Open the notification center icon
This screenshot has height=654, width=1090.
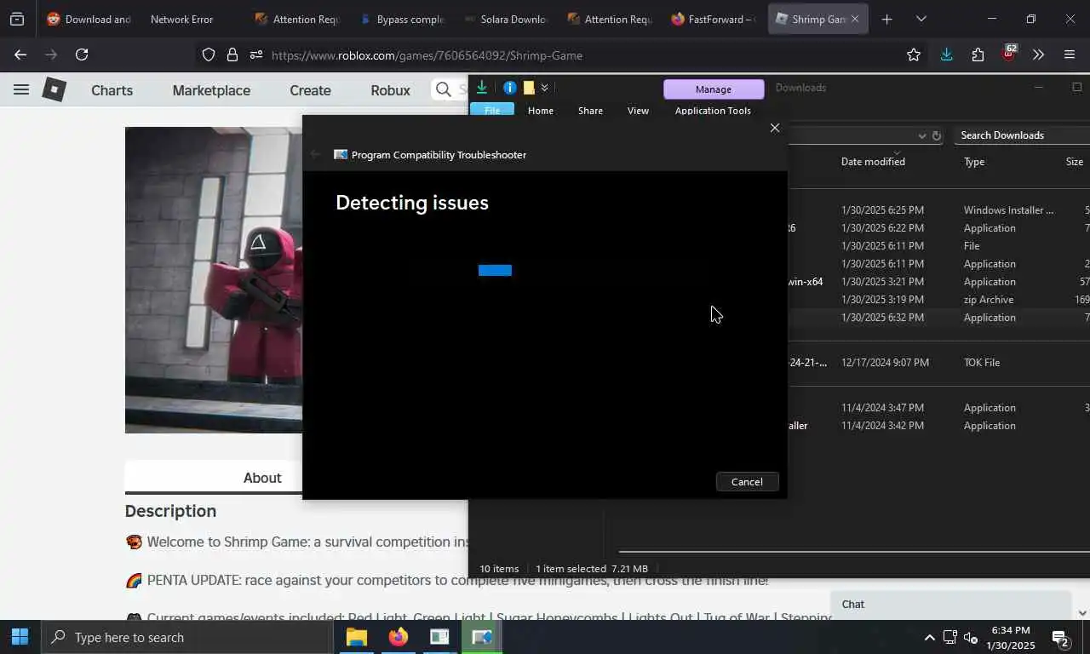pos(1060,638)
